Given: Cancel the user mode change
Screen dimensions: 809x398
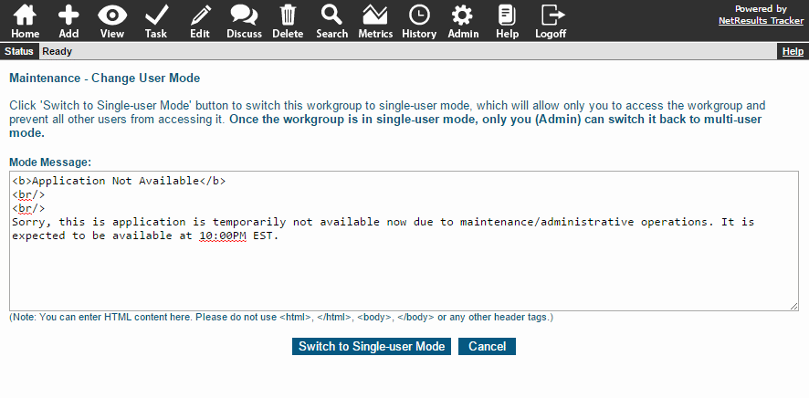Looking at the screenshot, I should [x=487, y=347].
